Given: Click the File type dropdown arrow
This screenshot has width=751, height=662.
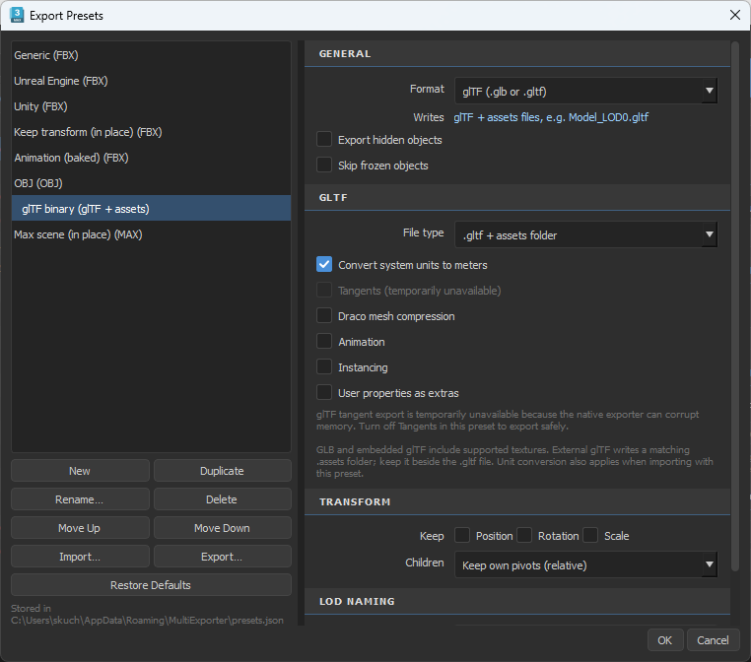Looking at the screenshot, I should [710, 234].
